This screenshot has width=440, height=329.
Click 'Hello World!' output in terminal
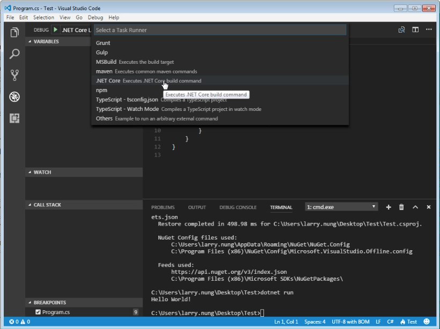tap(171, 300)
